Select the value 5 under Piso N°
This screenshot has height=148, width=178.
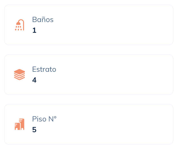pos(34,130)
